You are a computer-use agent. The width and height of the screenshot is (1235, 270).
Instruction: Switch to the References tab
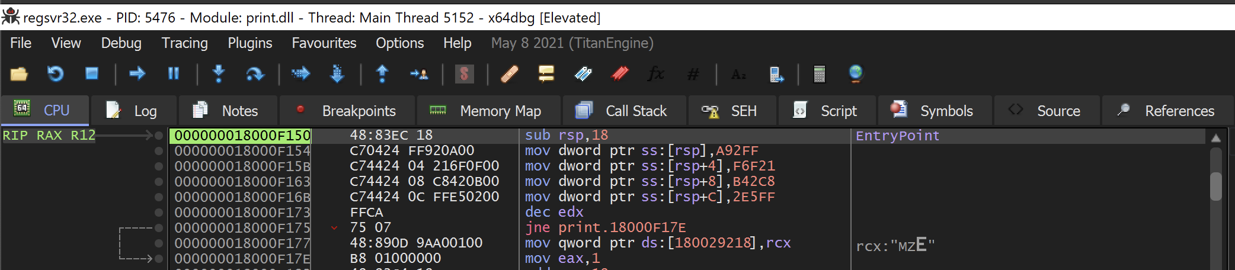click(x=1167, y=111)
